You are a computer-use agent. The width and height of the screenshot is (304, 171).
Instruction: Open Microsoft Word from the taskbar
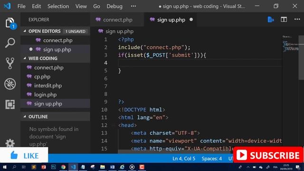tap(112, 167)
